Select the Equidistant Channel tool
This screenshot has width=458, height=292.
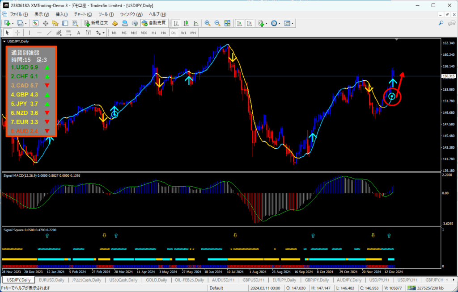point(59,33)
